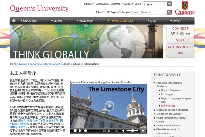Select the People radio button

[120, 12]
